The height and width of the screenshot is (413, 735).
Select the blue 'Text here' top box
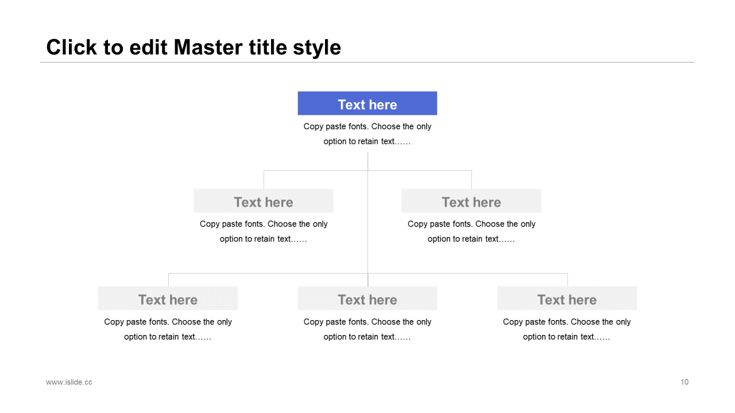tap(367, 103)
